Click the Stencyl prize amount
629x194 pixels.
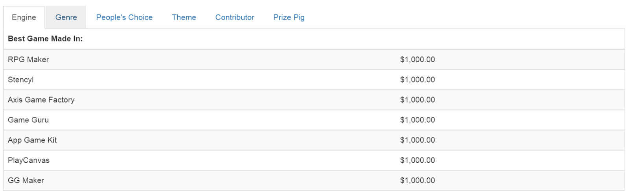pos(417,80)
